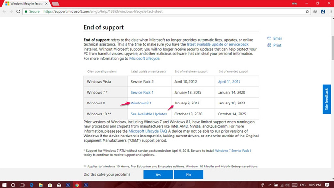The image size is (334, 188).
Task: Click the 'January 13, 2015' cell
Action: coord(193,92)
